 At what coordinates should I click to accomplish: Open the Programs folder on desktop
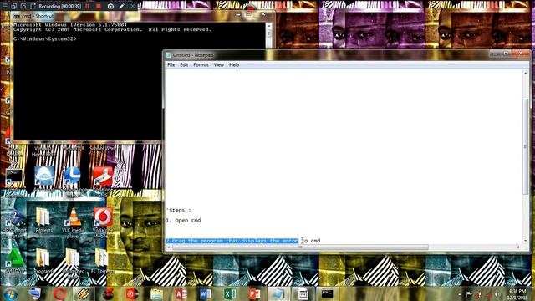pos(43,261)
